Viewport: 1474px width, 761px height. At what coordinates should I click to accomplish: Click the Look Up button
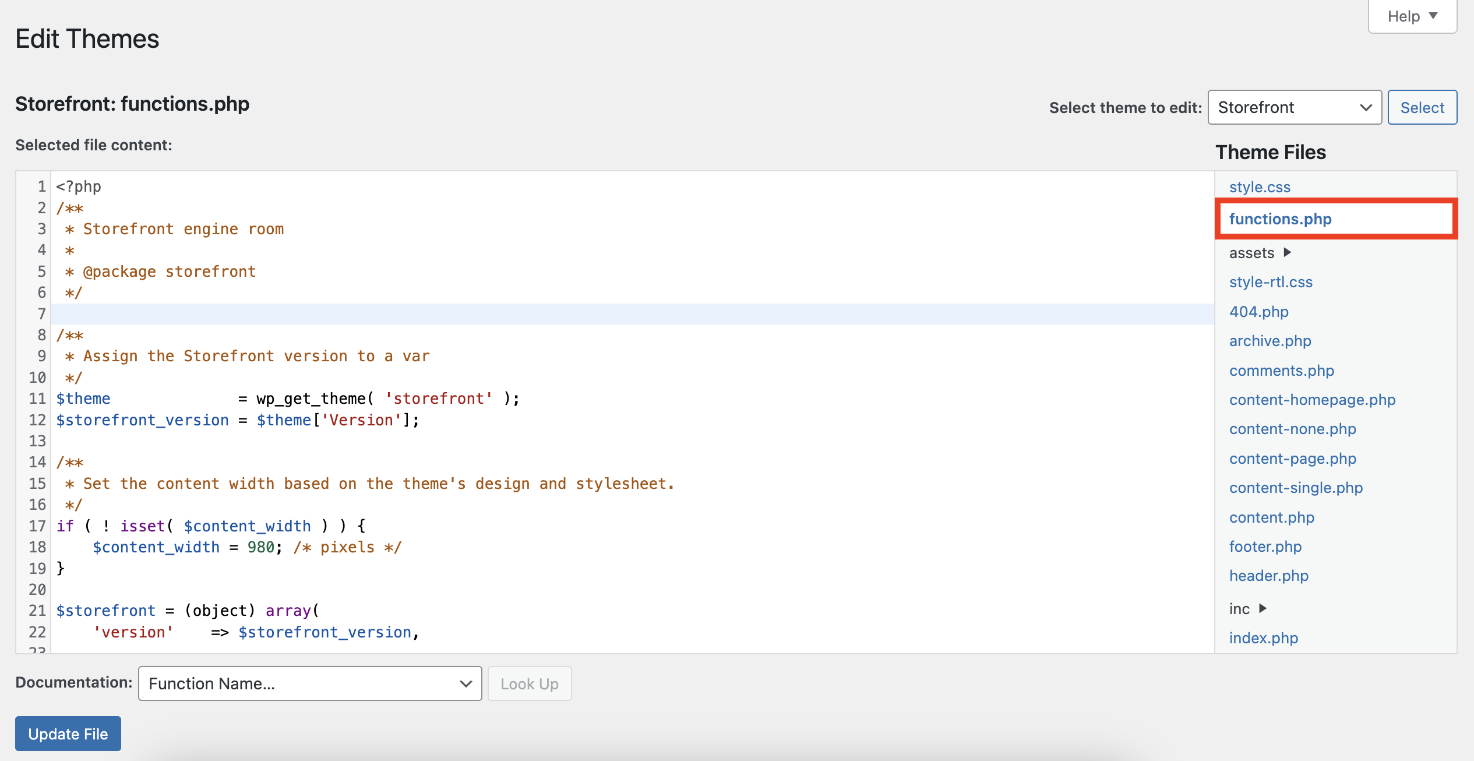pyautogui.click(x=529, y=684)
